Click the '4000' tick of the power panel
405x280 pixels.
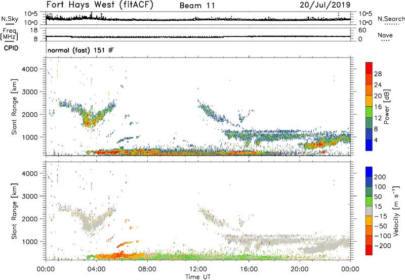[x=29, y=69]
